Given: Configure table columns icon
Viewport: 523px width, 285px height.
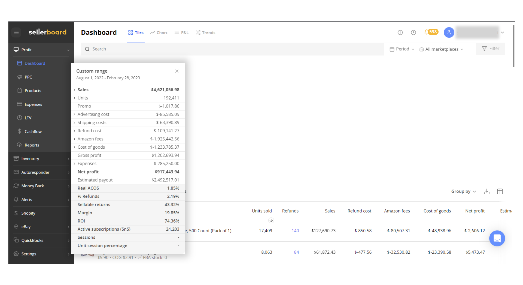Looking at the screenshot, I should 500,191.
